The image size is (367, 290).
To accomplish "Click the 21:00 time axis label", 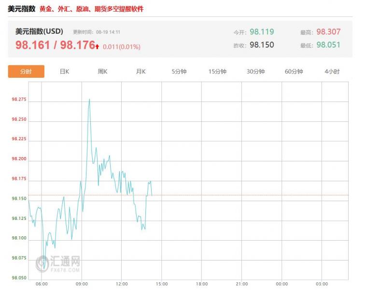I will tap(242, 284).
